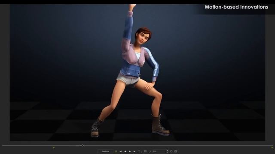Open the loop mode options

coord(140,151)
